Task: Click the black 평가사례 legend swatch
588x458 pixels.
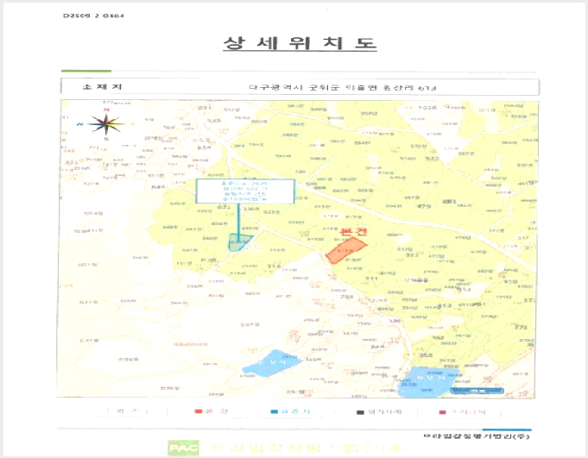Action: [x=360, y=412]
